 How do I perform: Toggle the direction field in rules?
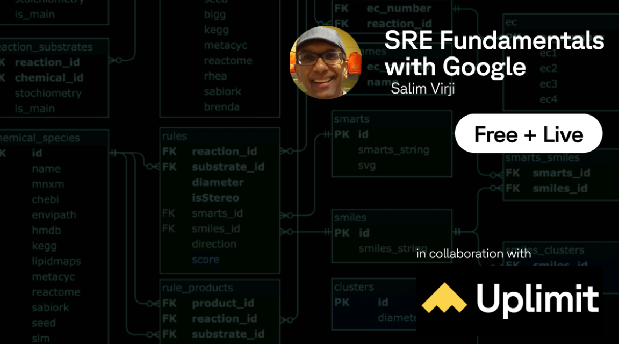[x=214, y=243]
